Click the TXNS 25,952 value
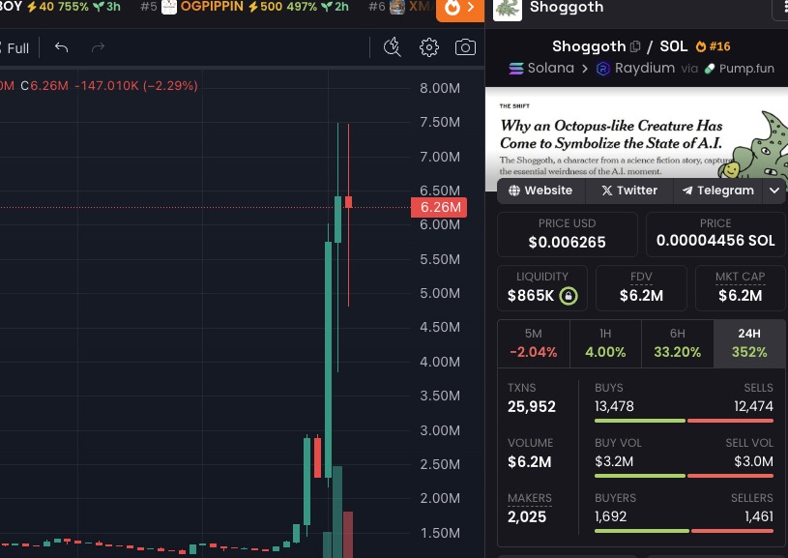The width and height of the screenshot is (788, 558). pos(532,407)
